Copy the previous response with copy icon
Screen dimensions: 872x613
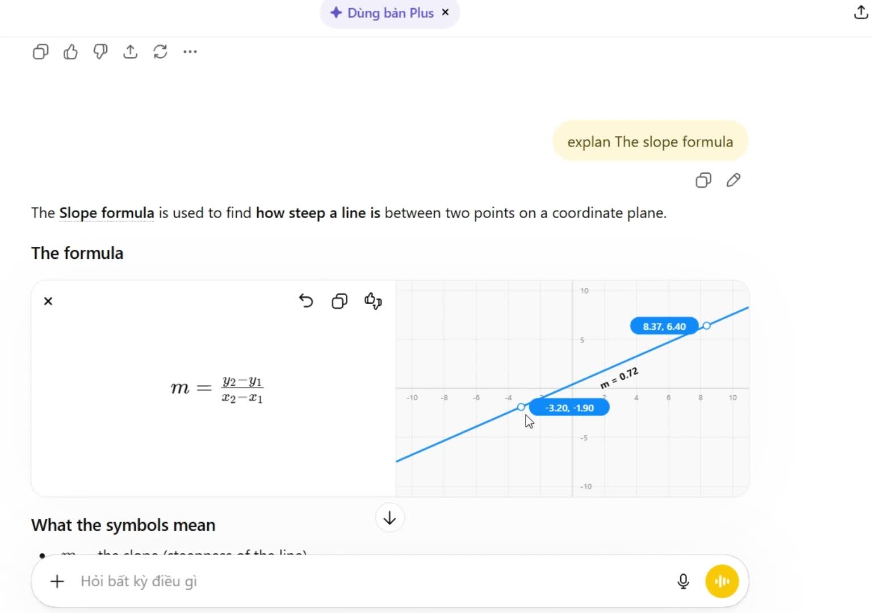tap(40, 52)
